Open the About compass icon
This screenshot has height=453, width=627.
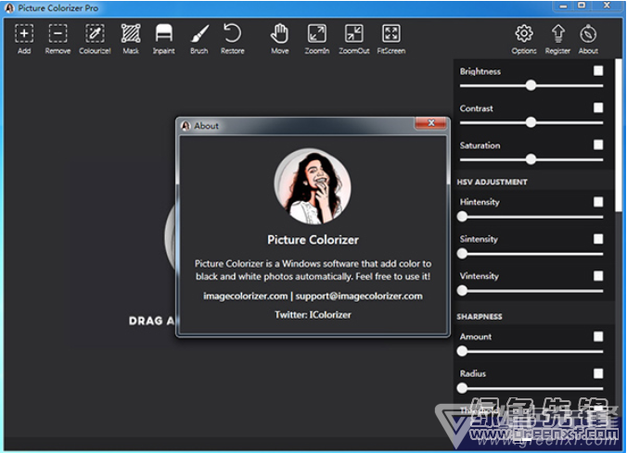pyautogui.click(x=588, y=39)
